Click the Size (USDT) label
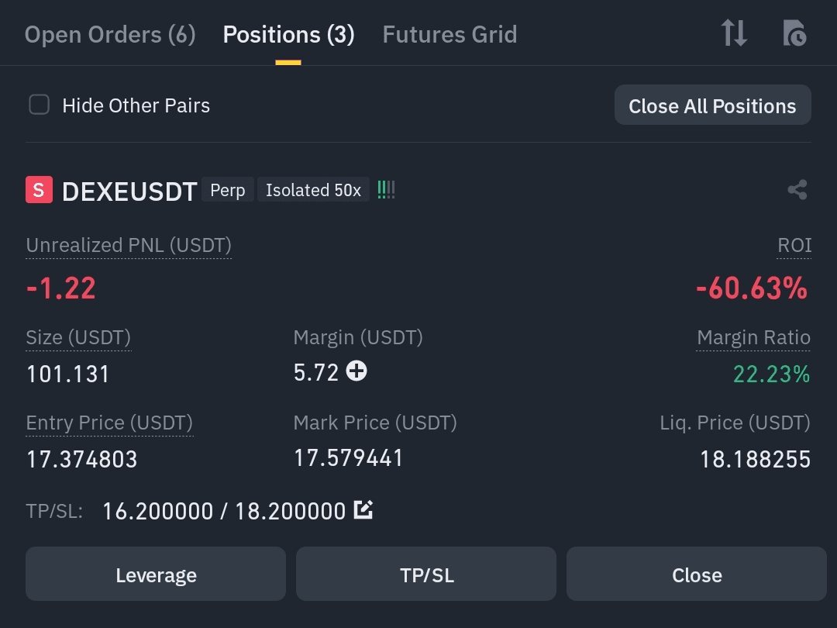Image resolution: width=837 pixels, height=628 pixels. point(78,337)
